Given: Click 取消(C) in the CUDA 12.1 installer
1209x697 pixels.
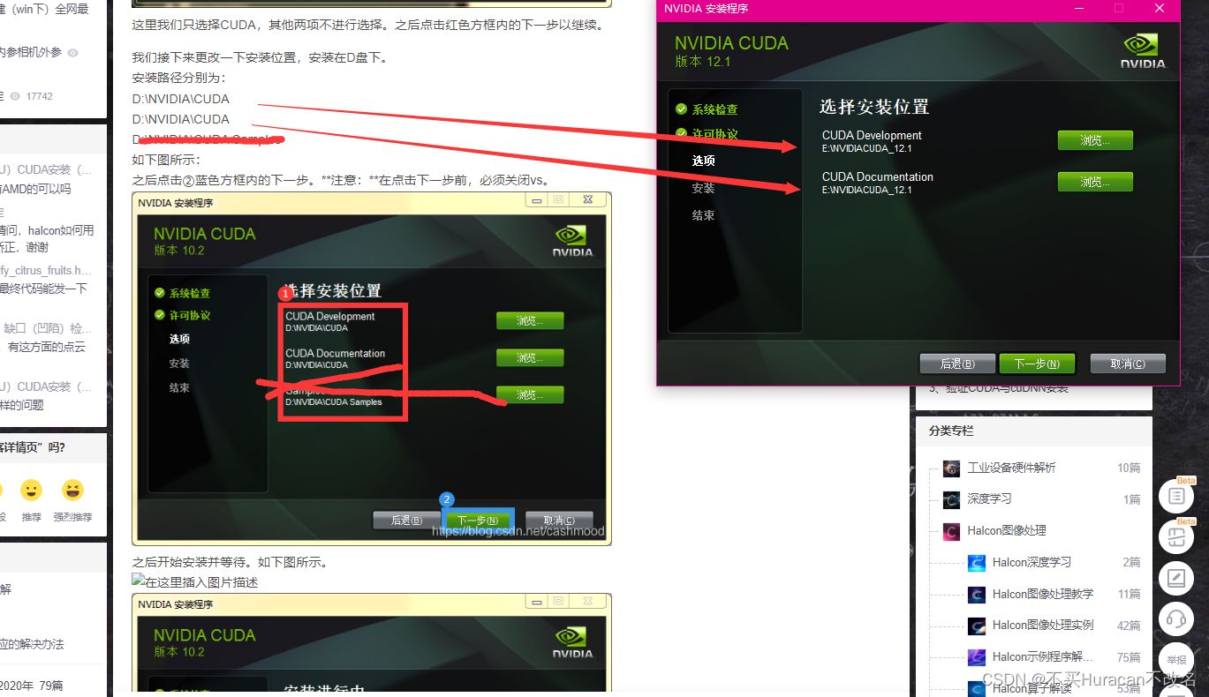Looking at the screenshot, I should point(1128,363).
